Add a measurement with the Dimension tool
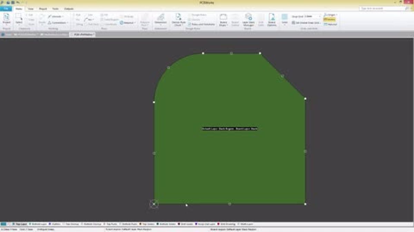414x232 pixels. pyautogui.click(x=160, y=19)
